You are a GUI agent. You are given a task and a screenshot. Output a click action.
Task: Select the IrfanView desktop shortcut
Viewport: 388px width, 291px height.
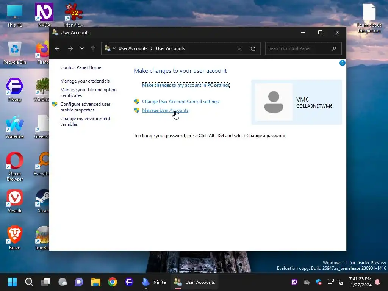coord(74,15)
